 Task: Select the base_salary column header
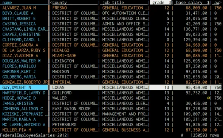[189, 3]
